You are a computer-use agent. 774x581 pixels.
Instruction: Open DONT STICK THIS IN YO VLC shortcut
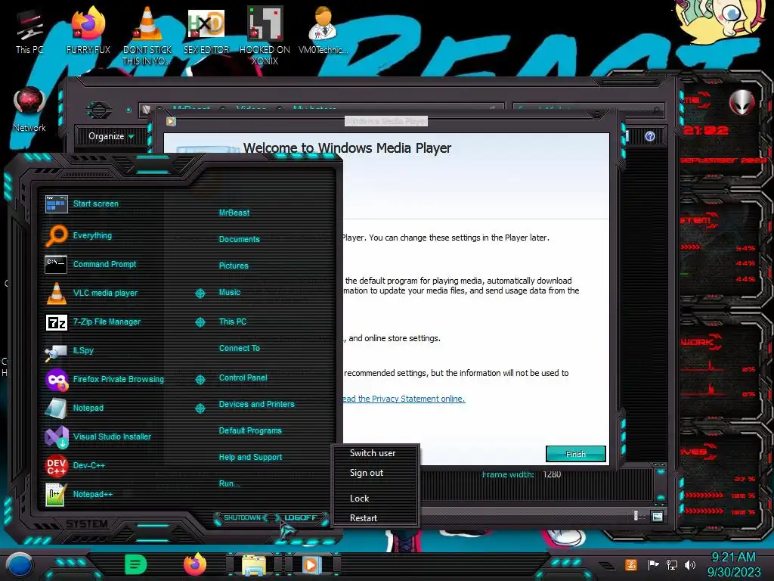point(147,36)
